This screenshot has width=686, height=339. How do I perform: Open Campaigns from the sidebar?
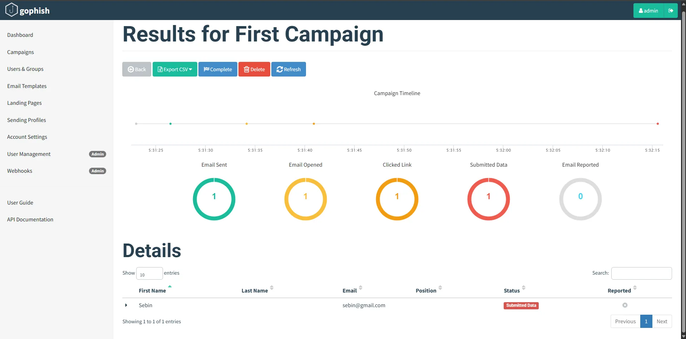click(20, 52)
